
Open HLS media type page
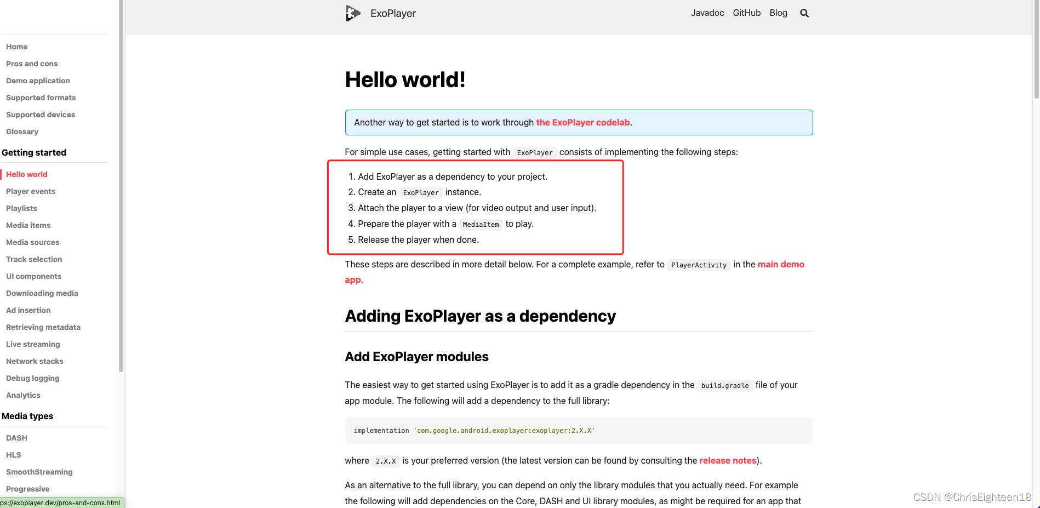[14, 455]
